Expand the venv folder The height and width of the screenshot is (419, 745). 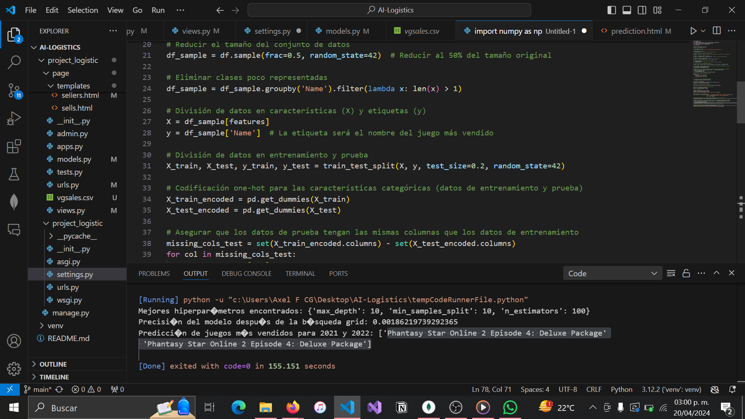(x=55, y=326)
